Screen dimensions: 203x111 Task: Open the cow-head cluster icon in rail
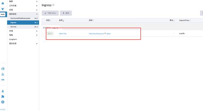[3, 9]
